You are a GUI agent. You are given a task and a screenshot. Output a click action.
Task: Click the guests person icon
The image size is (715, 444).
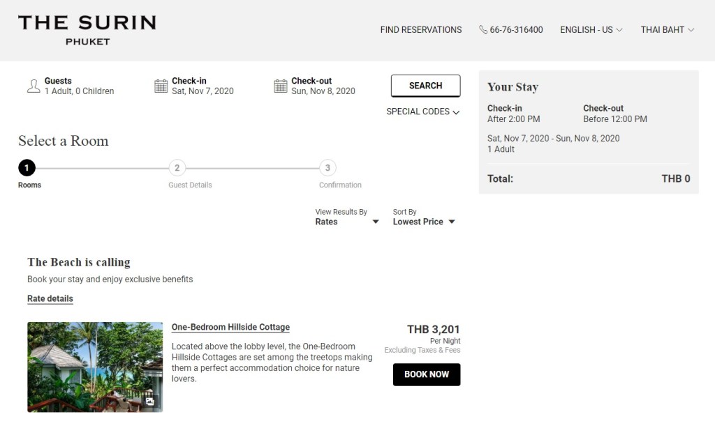click(x=33, y=86)
